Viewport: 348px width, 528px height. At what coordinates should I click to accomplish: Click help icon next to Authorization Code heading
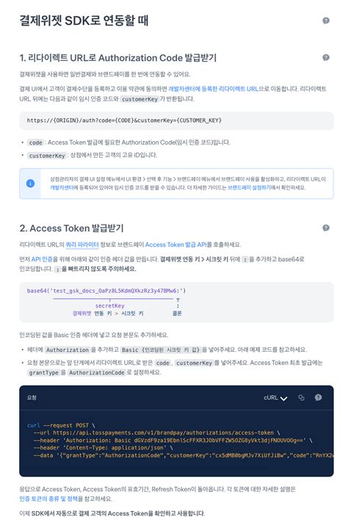(326, 57)
